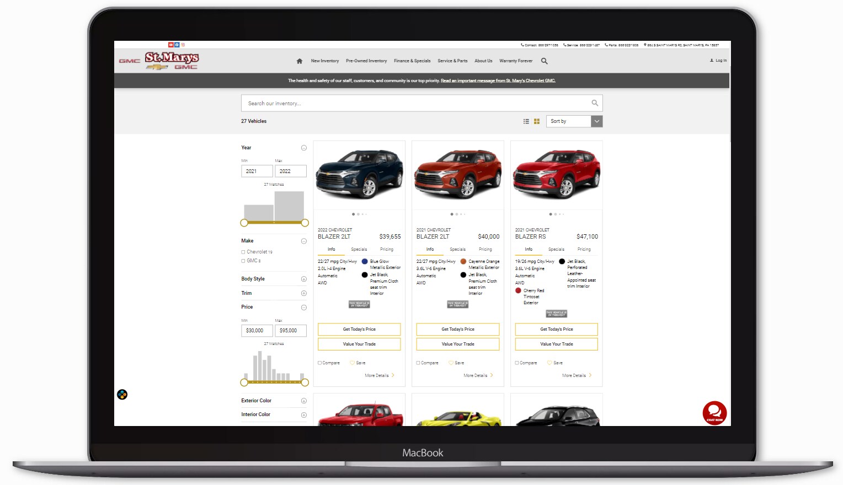Click More Details arrow on $39,655 Blazer
The width and height of the screenshot is (843, 485).
tap(393, 375)
